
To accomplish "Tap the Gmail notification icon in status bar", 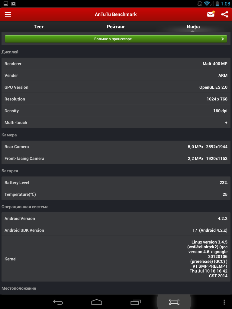I will tap(13, 3).
